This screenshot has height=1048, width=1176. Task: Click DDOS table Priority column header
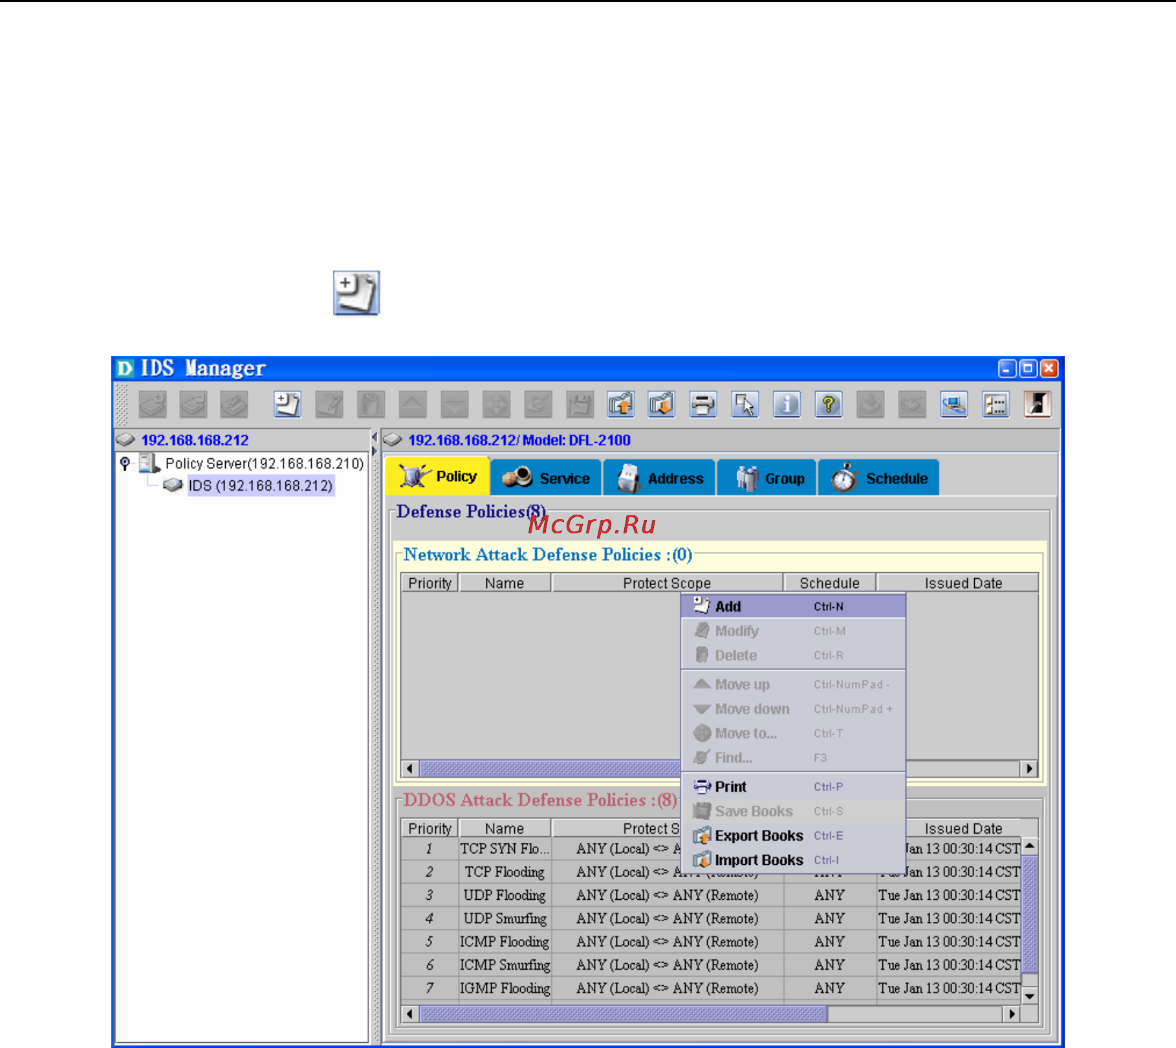(x=430, y=829)
